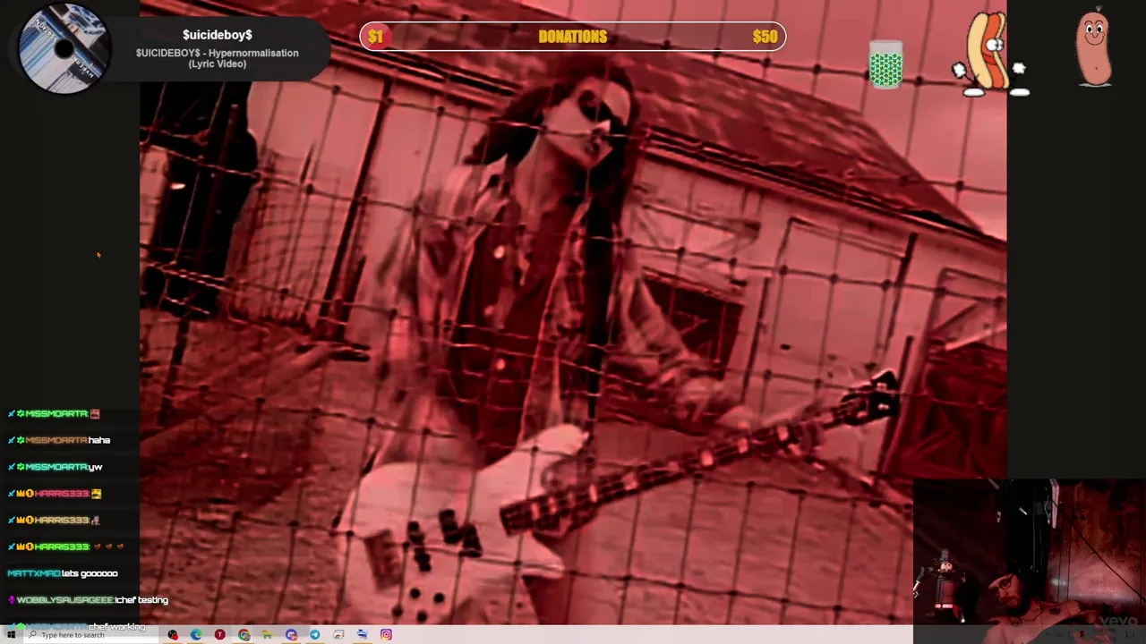Click MISSMOARTA's 'haha' chat message

pos(59,440)
